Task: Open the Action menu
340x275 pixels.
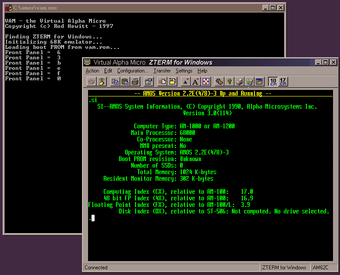Action: [92, 71]
